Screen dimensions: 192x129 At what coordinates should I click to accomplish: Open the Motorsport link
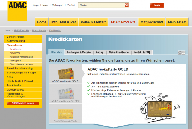pos(57,5)
